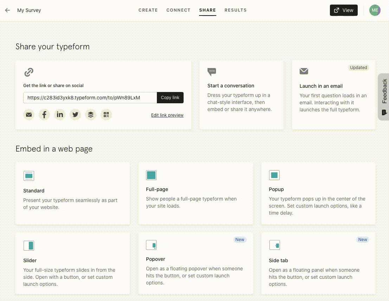Share via email envelope icon
The image size is (389, 301).
pyautogui.click(x=29, y=115)
